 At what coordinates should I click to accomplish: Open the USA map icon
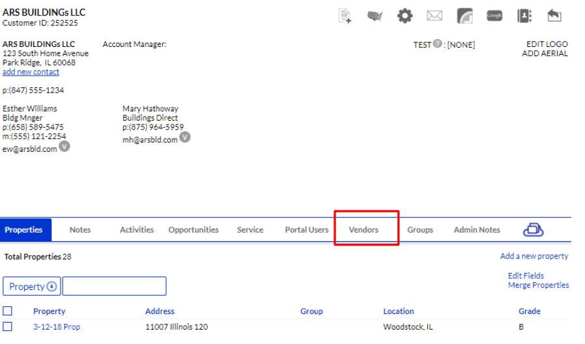coord(375,16)
